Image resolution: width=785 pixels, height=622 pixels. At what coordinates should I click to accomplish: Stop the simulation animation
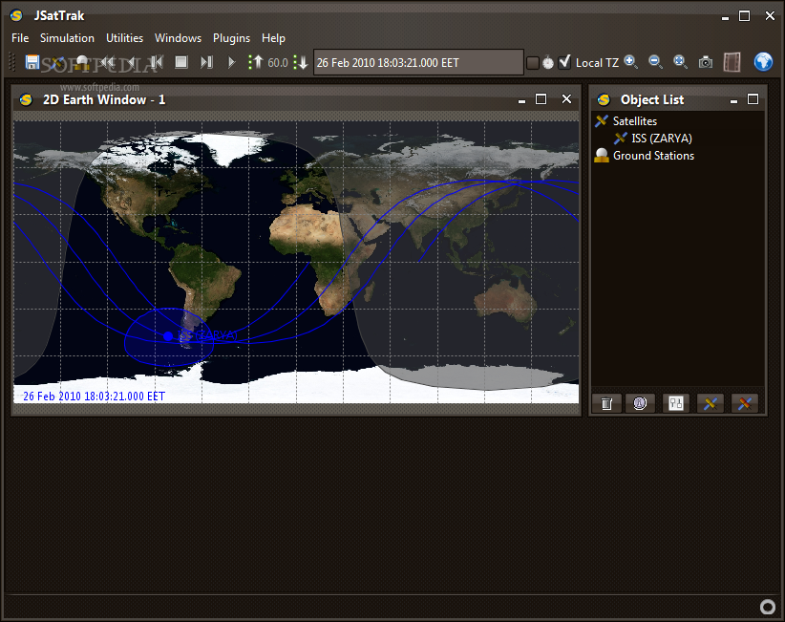[x=181, y=62]
